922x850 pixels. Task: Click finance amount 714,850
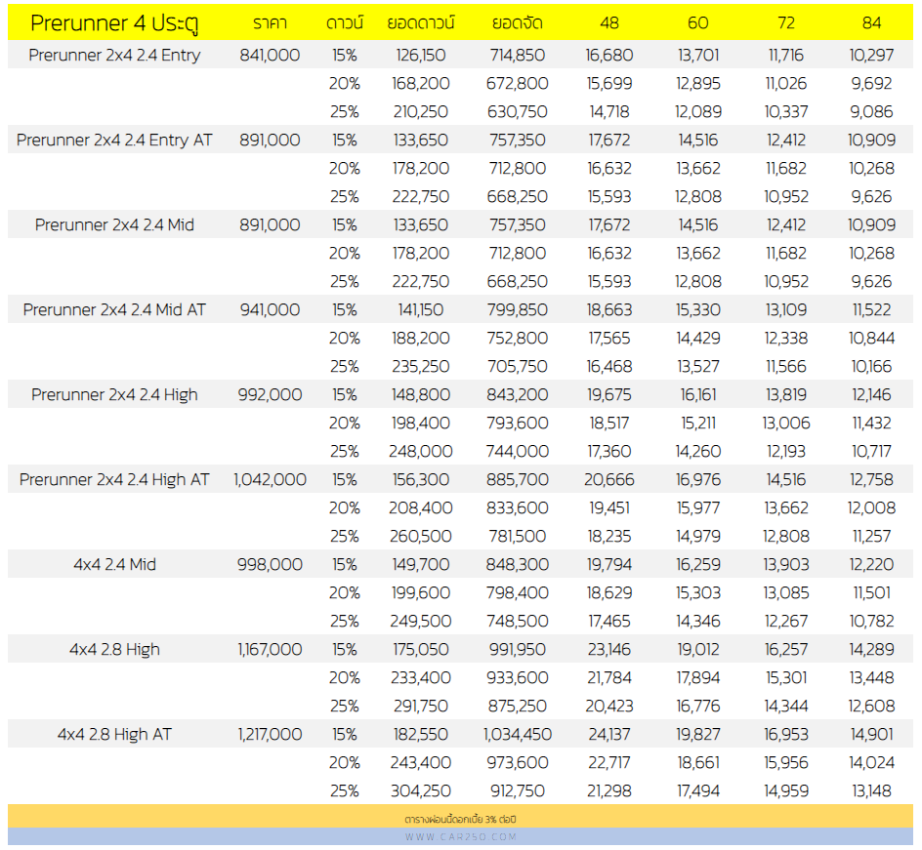click(x=518, y=56)
